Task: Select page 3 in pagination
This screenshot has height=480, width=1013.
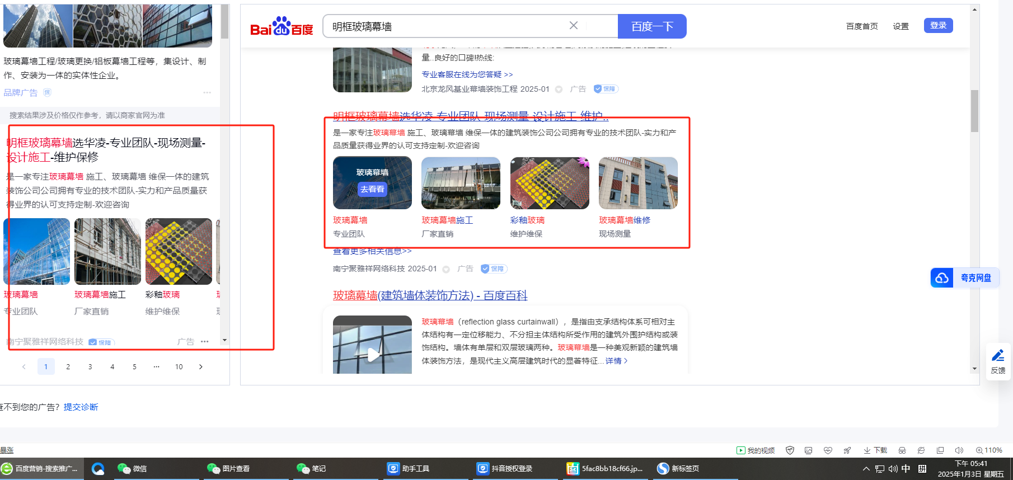Action: coord(90,367)
